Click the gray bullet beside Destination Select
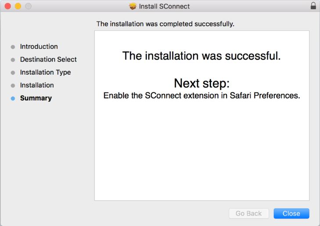 pyautogui.click(x=13, y=60)
